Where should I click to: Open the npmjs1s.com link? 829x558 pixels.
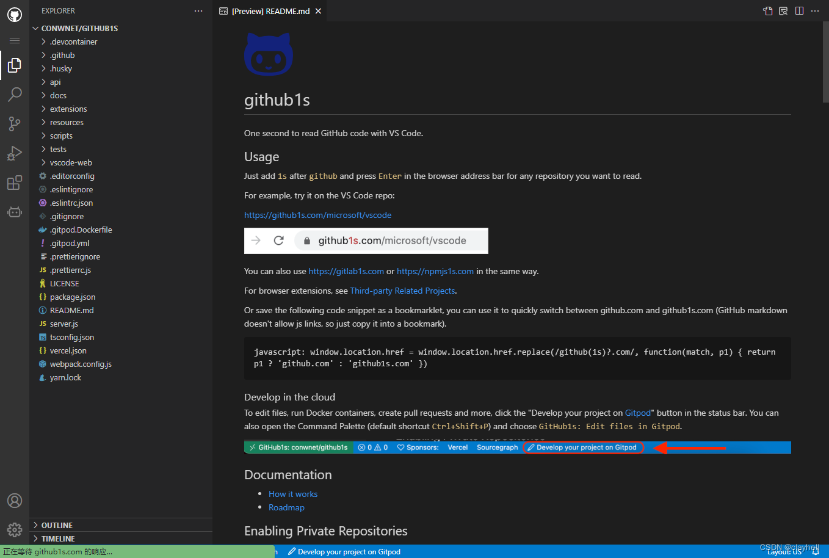pyautogui.click(x=435, y=271)
